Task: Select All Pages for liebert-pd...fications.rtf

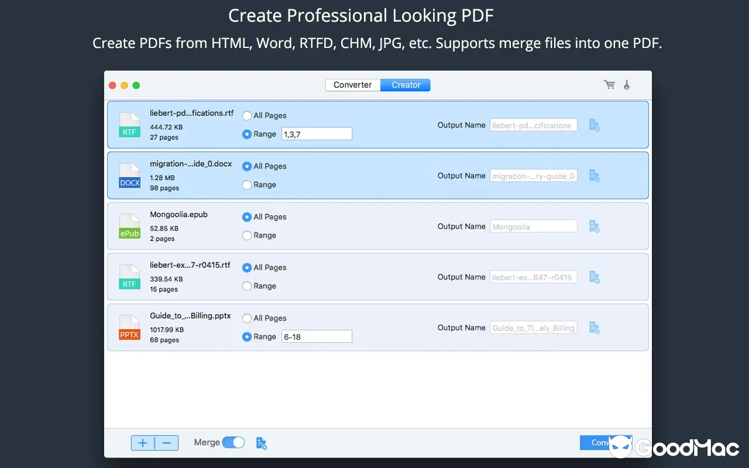Action: point(247,115)
